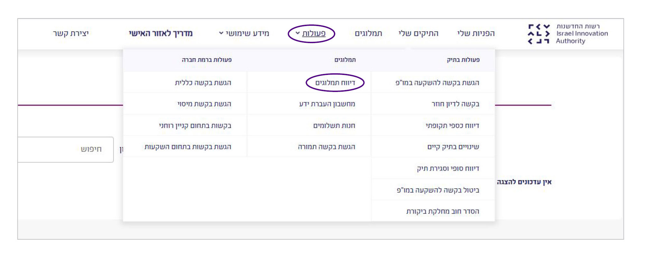Select דיווח כספי תקופתי
This screenshot has width=646, height=256.
coord(452,125)
